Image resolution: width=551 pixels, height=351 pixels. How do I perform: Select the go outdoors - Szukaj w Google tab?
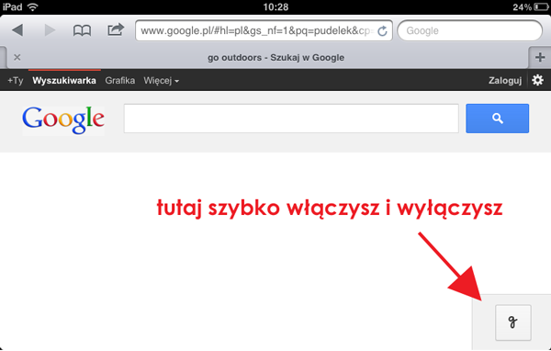[275, 57]
